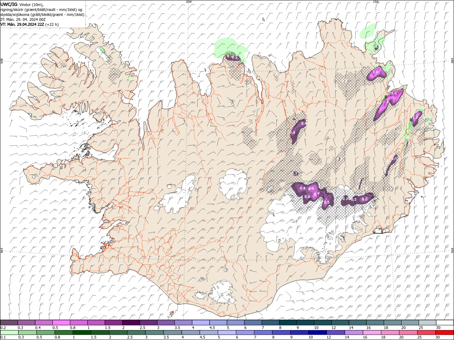Click the upper row swatch labeled 18
The height and width of the screenshot is (340, 454).
[x=393, y=323]
